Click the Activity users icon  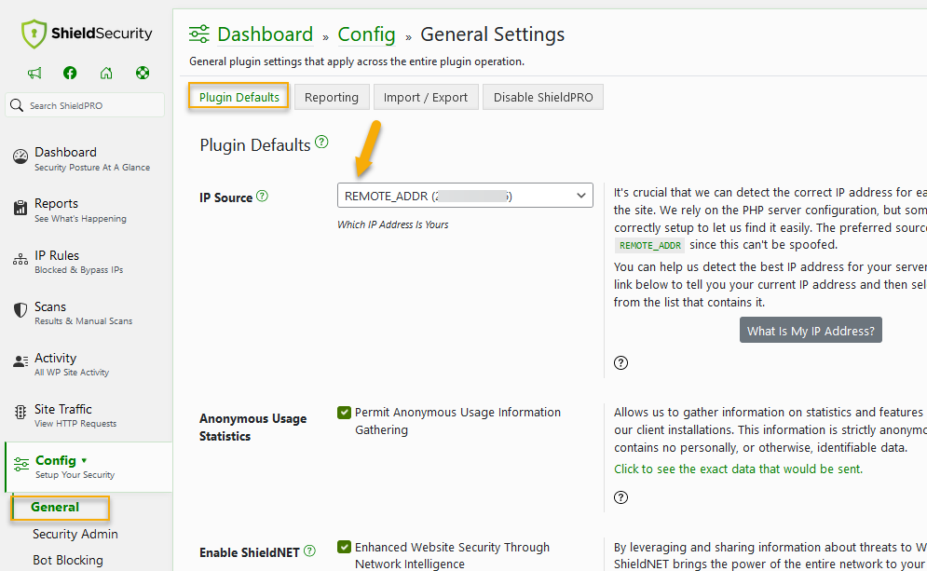tap(20, 361)
